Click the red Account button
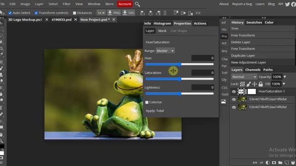The width and height of the screenshot is (296, 166). click(124, 4)
